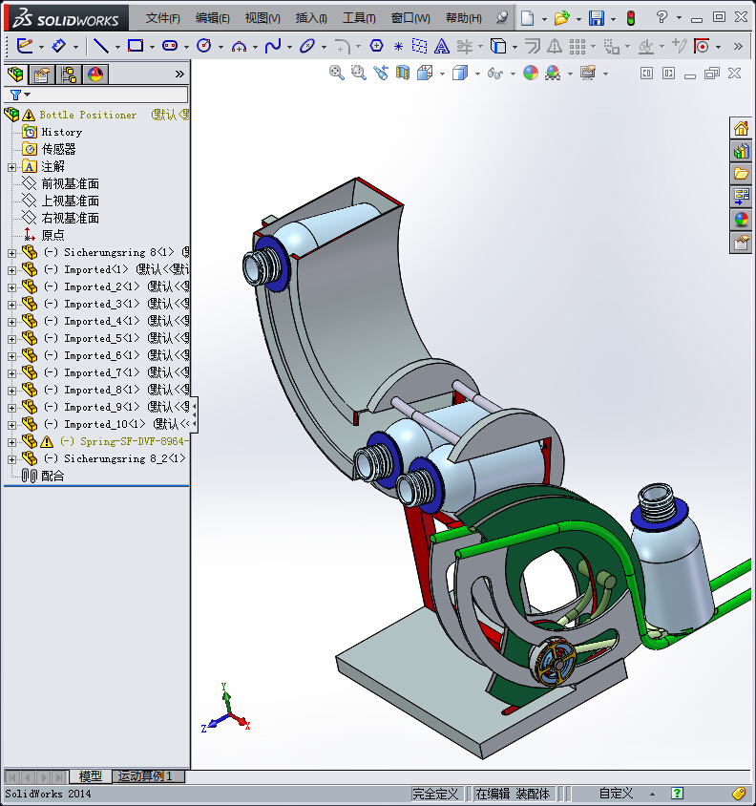Click the Save toolbar icon
756x806 pixels.
pos(597,18)
